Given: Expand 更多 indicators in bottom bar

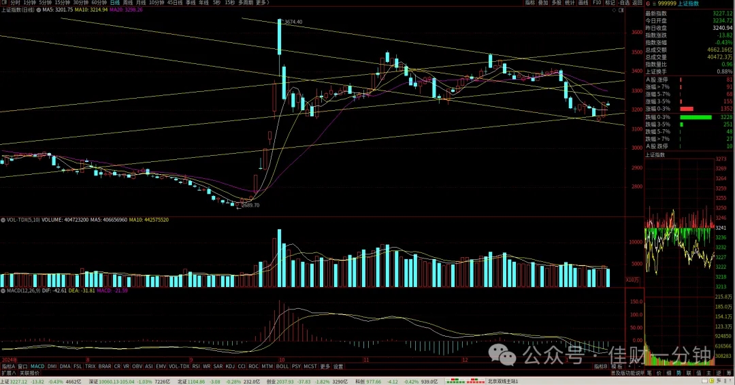Looking at the screenshot, I should point(325,366).
